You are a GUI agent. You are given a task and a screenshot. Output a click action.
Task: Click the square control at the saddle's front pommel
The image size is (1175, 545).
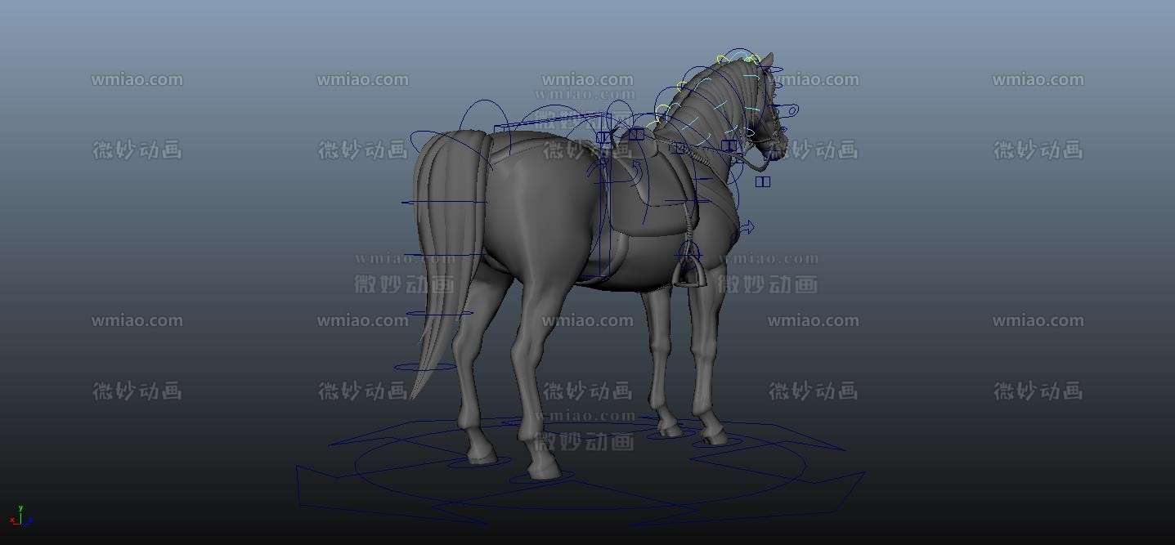point(635,134)
